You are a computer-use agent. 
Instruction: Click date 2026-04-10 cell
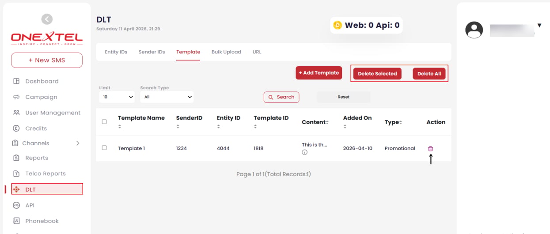click(x=358, y=148)
